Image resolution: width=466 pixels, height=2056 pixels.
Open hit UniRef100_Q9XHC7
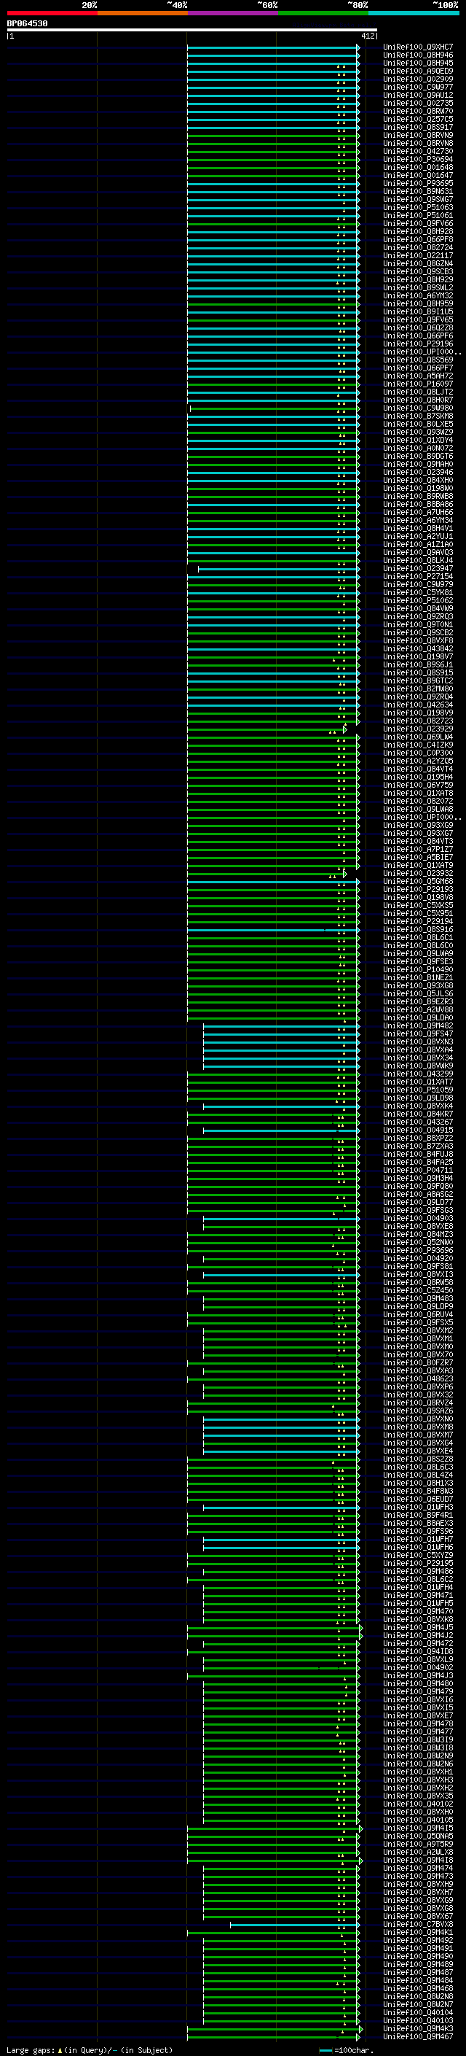(x=417, y=47)
